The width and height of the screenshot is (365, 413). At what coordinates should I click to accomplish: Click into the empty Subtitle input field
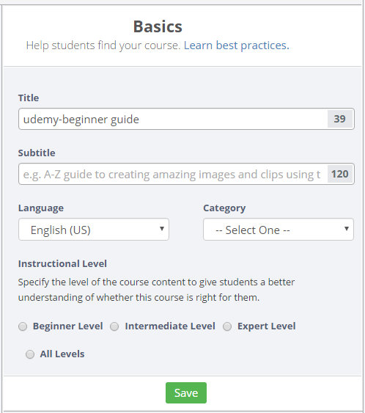tap(173, 174)
